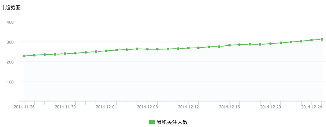Click the green legend color swatch
The height and width of the screenshot is (127, 326).
pos(152,122)
